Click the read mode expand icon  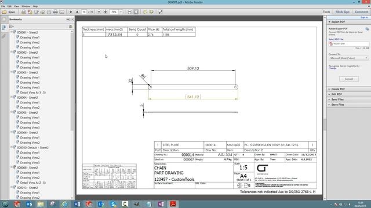coord(160,12)
